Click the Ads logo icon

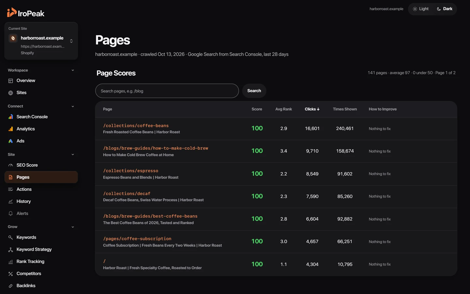click(10, 141)
